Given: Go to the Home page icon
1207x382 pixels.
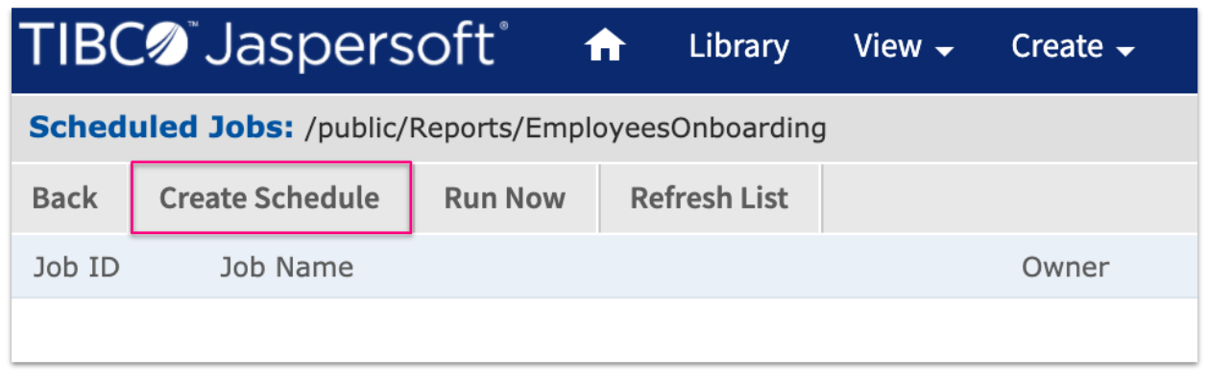Looking at the screenshot, I should (606, 46).
